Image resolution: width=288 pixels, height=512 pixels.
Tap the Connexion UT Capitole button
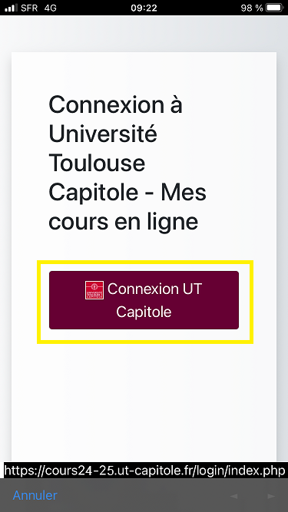click(x=144, y=300)
